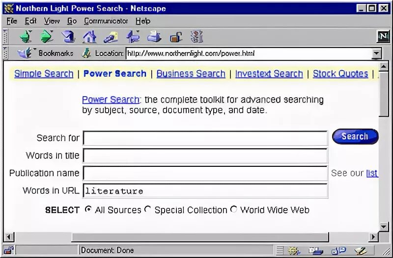393x258 pixels.
Task: Click the Investext Search link
Action: 269,74
